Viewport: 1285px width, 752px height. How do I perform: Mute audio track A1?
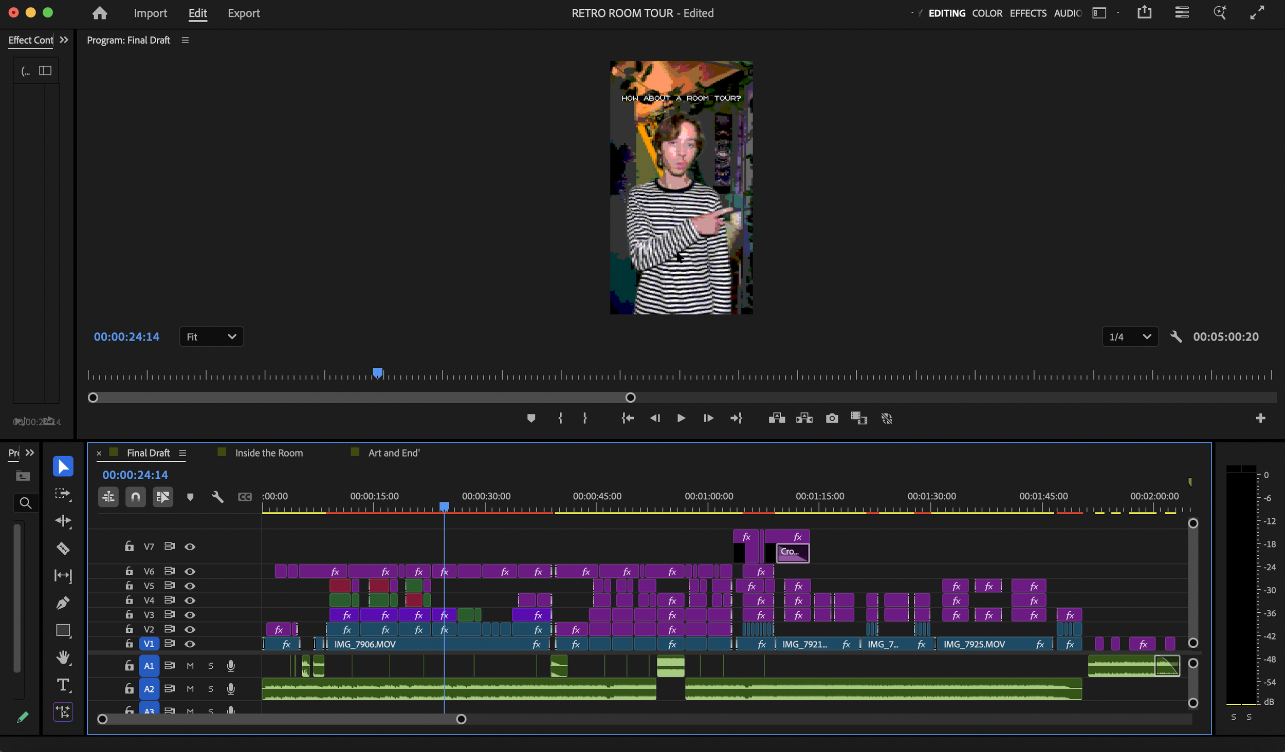click(190, 666)
